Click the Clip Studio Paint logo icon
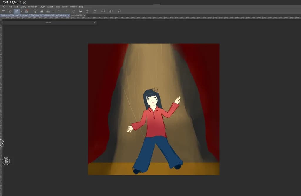This screenshot has width=301, height=196. (x=4, y=7)
